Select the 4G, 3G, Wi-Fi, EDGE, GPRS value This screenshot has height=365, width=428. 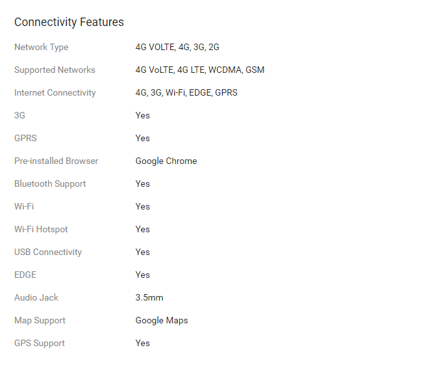[x=186, y=93]
